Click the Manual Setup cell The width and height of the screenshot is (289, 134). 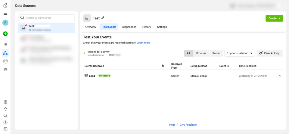pyautogui.click(x=198, y=76)
